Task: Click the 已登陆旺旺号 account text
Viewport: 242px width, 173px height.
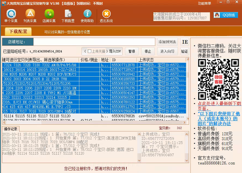Action: [x=33, y=51]
